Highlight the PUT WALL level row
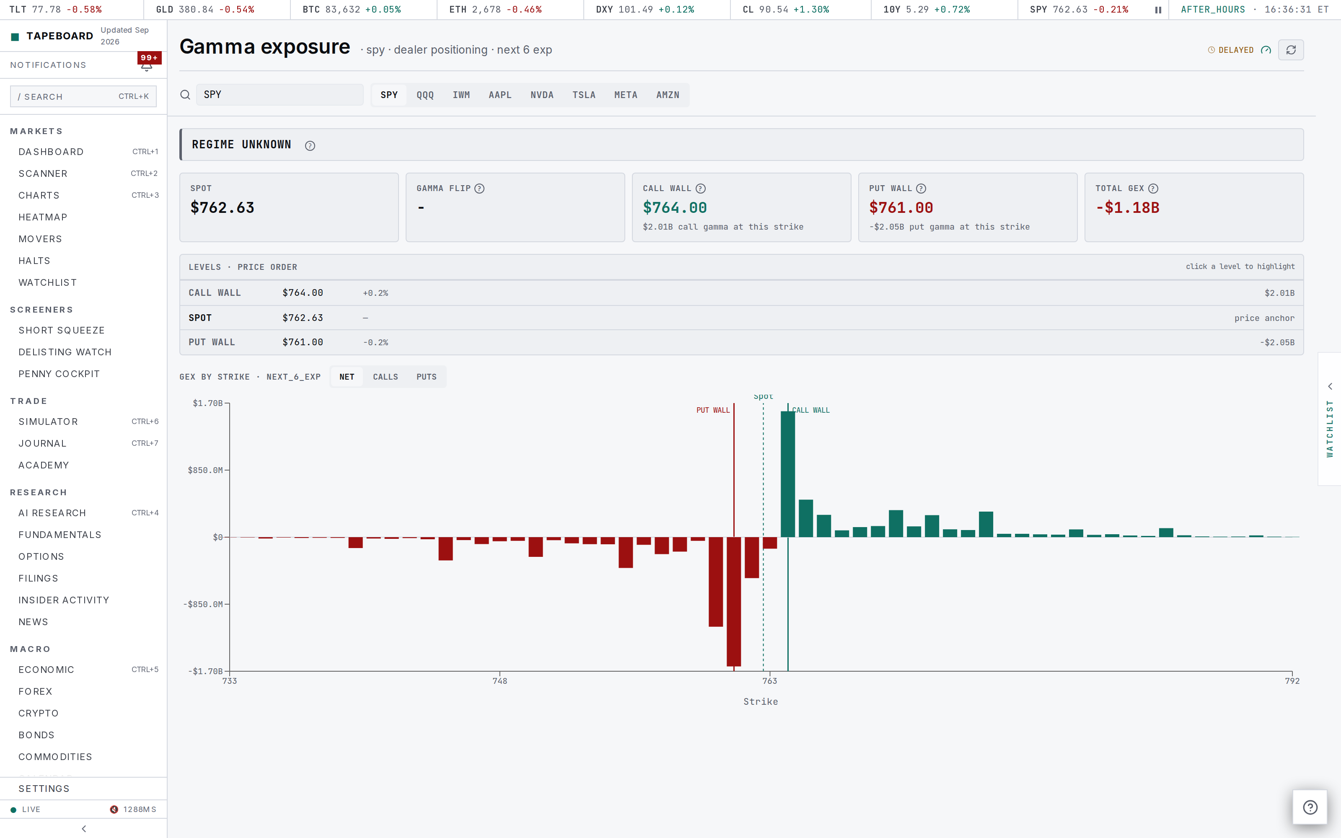The width and height of the screenshot is (1341, 838). point(741,342)
